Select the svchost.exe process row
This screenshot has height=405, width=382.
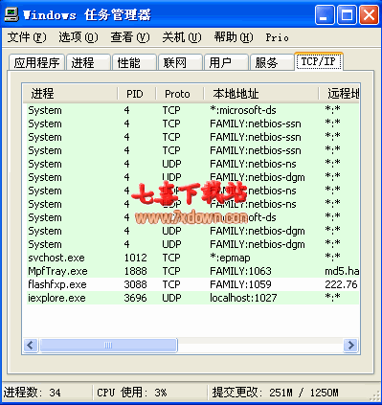(x=191, y=258)
